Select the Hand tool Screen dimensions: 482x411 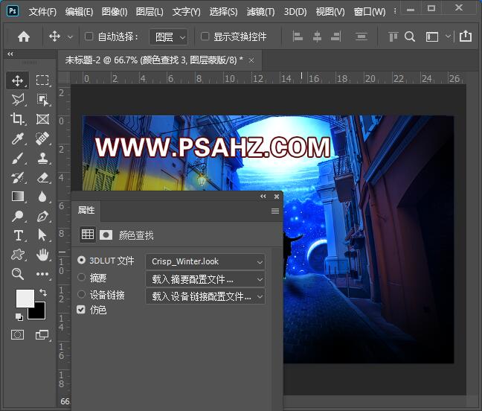[x=42, y=255]
